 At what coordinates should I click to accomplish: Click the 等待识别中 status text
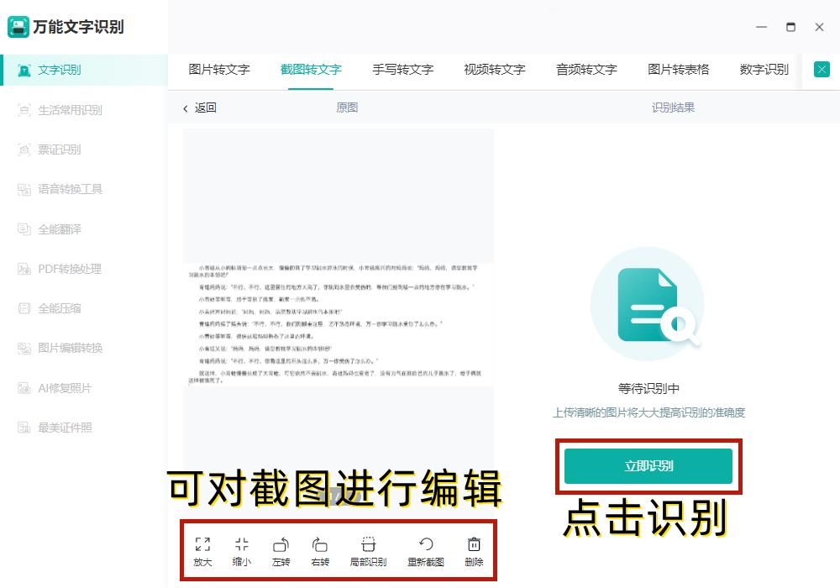pyautogui.click(x=648, y=388)
